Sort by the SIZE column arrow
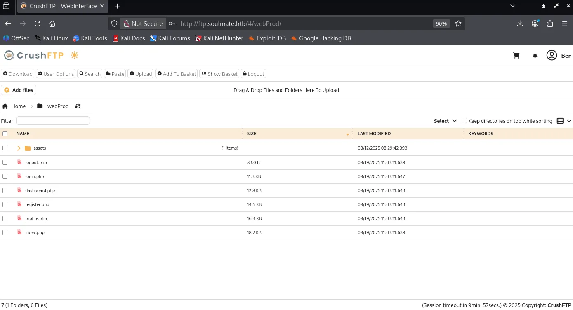The height and width of the screenshot is (310, 573). 347,134
